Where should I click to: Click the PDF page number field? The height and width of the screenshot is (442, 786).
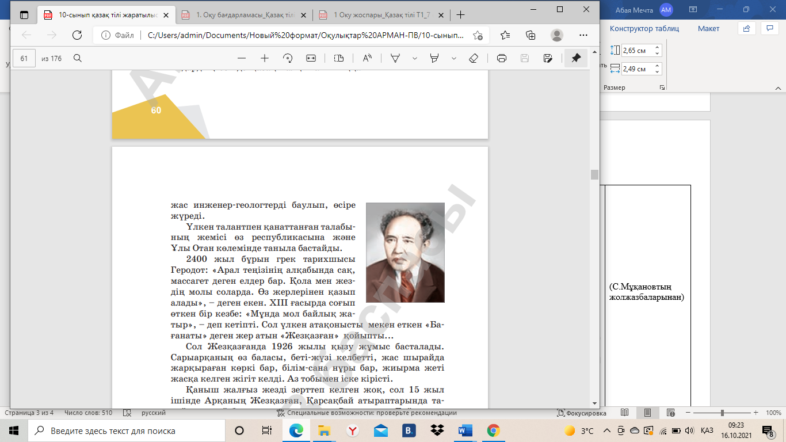[24, 58]
